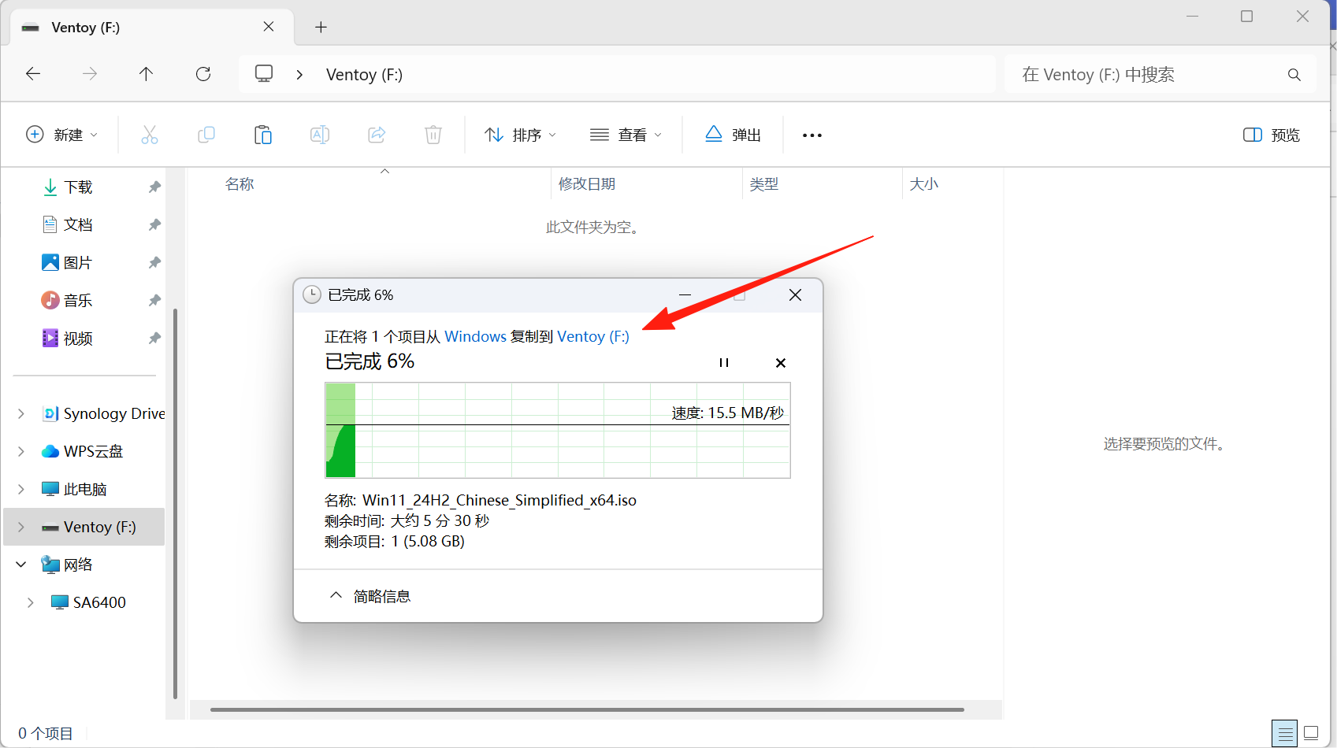Image resolution: width=1337 pixels, height=748 pixels.
Task: Go back using the back arrow
Action: (x=33, y=74)
